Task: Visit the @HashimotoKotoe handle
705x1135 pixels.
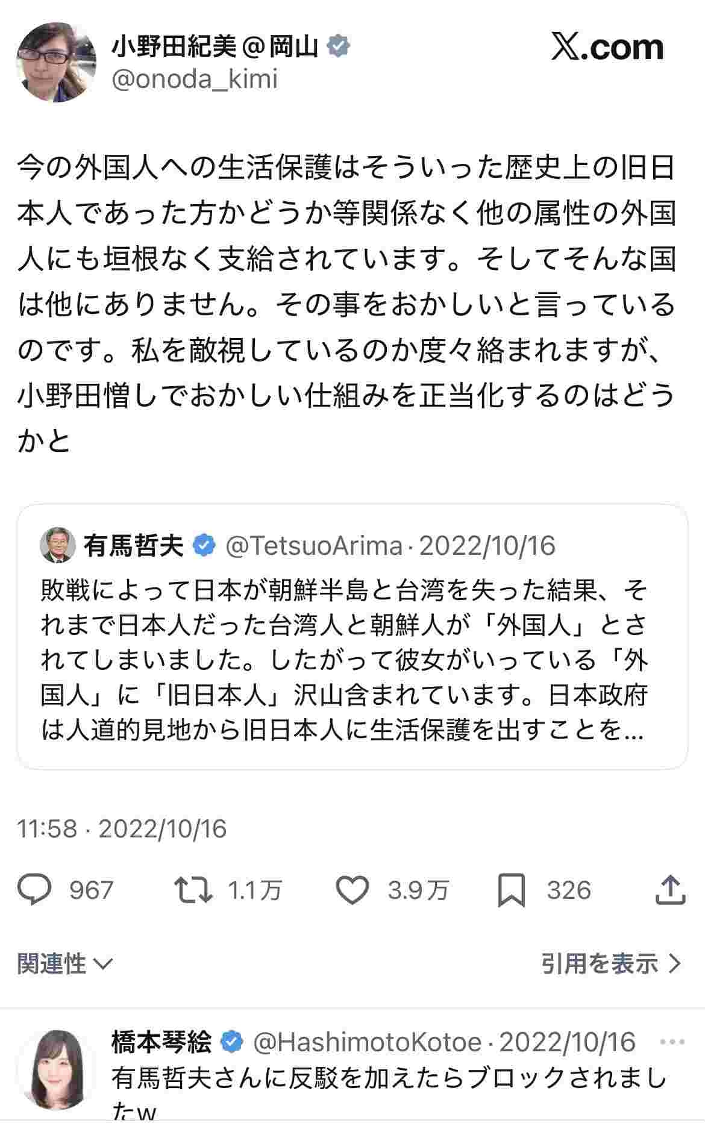Action: (368, 1042)
